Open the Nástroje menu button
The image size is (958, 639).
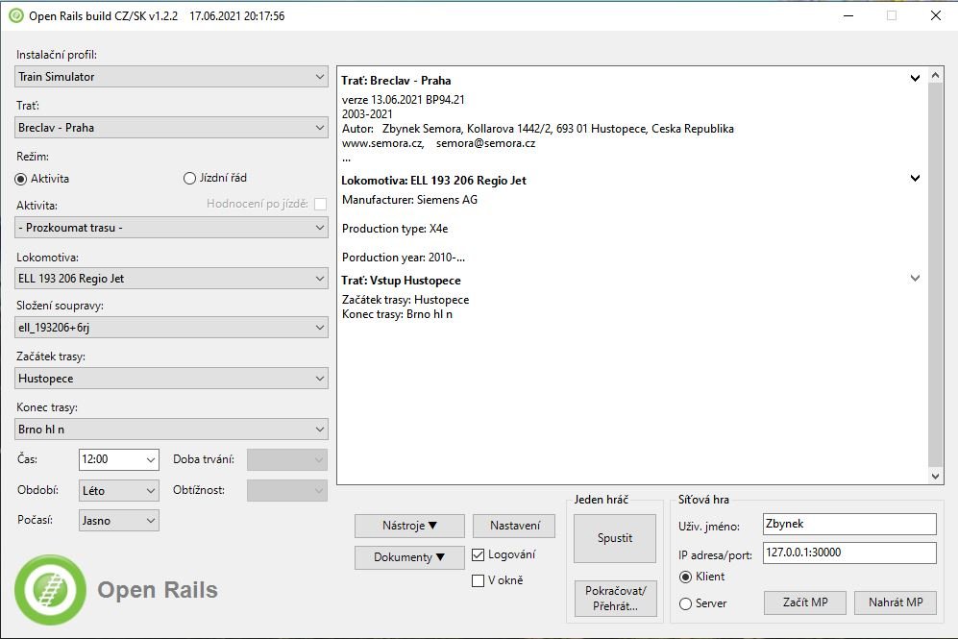(x=409, y=526)
